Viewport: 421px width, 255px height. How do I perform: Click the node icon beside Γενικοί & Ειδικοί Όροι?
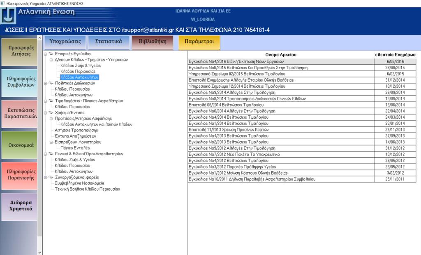51,154
